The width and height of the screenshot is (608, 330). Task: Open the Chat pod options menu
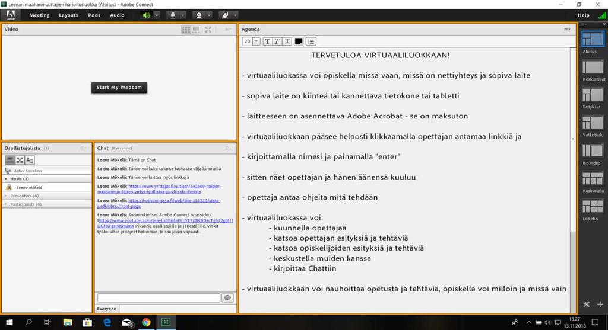(229, 148)
